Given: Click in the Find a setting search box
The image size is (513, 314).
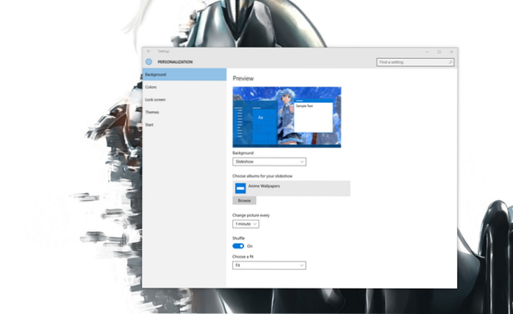Looking at the screenshot, I should pos(412,62).
